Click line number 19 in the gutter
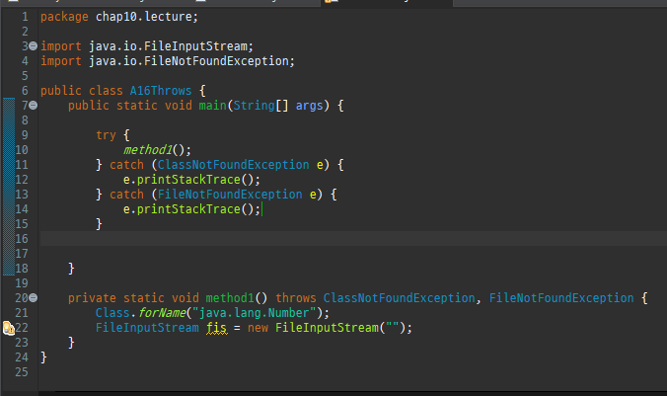 22,283
